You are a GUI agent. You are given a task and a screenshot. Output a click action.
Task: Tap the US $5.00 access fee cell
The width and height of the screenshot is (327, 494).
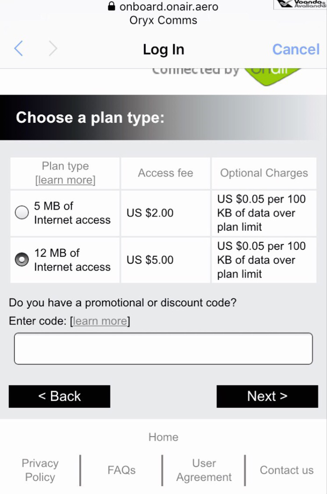tap(150, 260)
